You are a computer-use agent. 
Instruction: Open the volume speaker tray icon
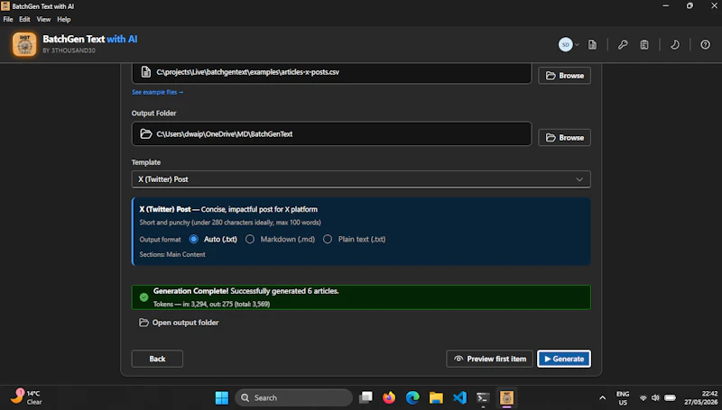tap(655, 398)
